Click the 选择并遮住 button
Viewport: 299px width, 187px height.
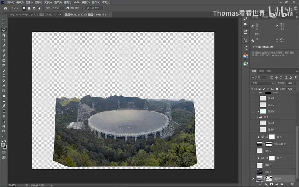pos(94,8)
